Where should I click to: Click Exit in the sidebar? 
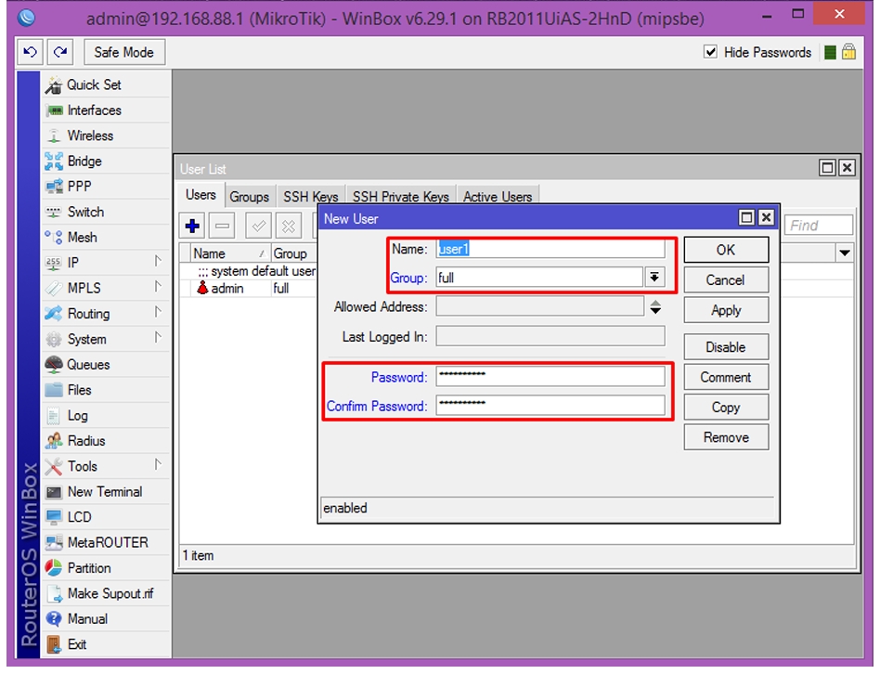coord(106,644)
